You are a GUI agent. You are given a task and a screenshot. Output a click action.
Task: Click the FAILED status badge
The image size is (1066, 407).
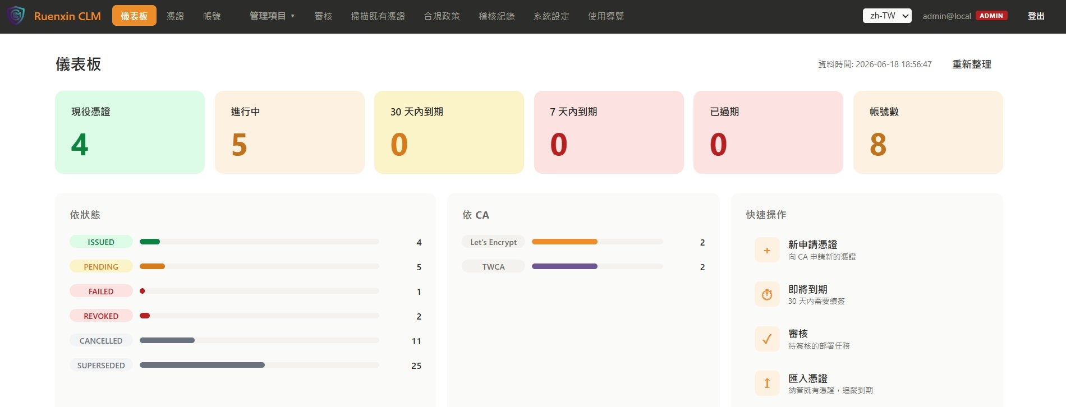(x=101, y=291)
